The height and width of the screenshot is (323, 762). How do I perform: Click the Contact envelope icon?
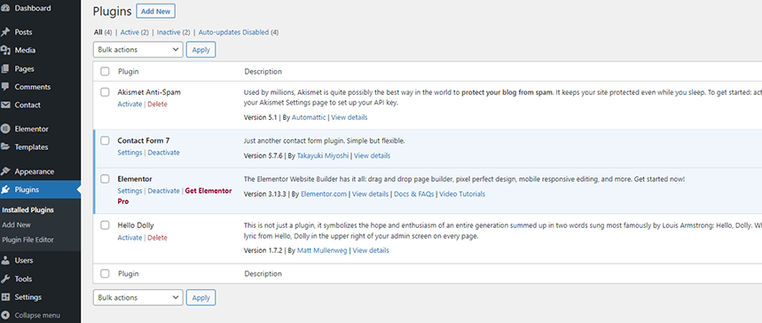[x=5, y=105]
